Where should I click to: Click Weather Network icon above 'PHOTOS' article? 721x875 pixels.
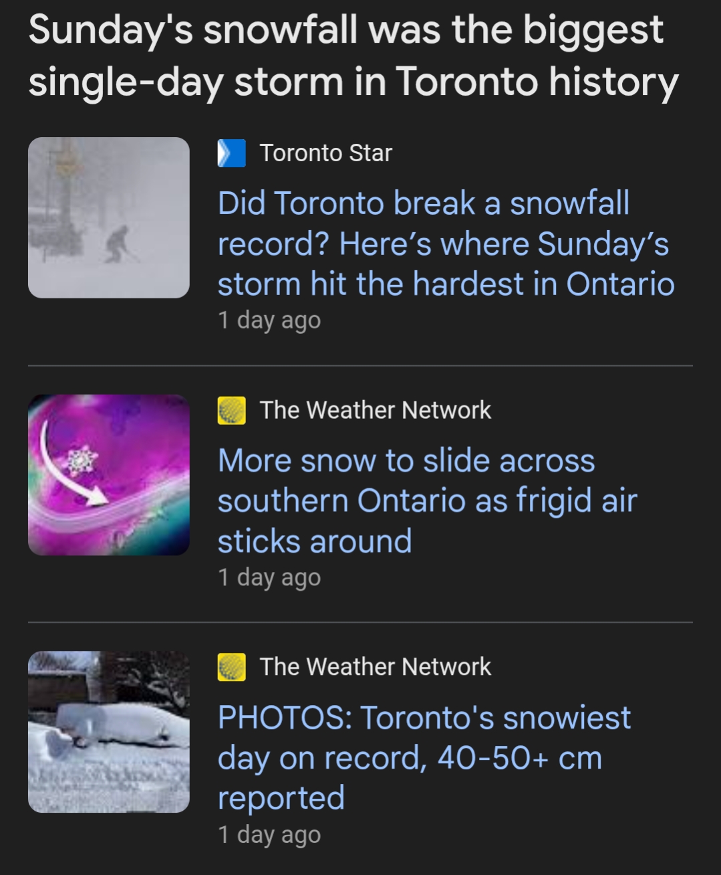(231, 667)
